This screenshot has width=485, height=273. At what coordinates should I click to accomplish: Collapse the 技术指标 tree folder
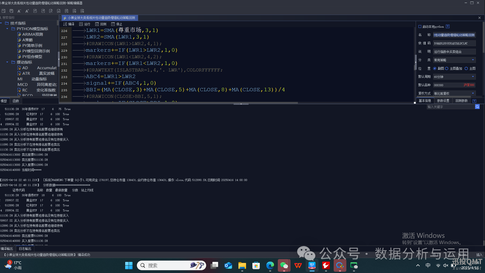(2, 23)
